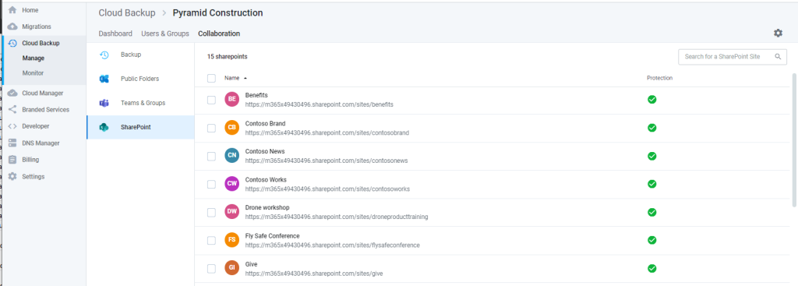This screenshot has width=798, height=286.
Task: Toggle the select-all checkbox beside Name header
Action: 211,79
